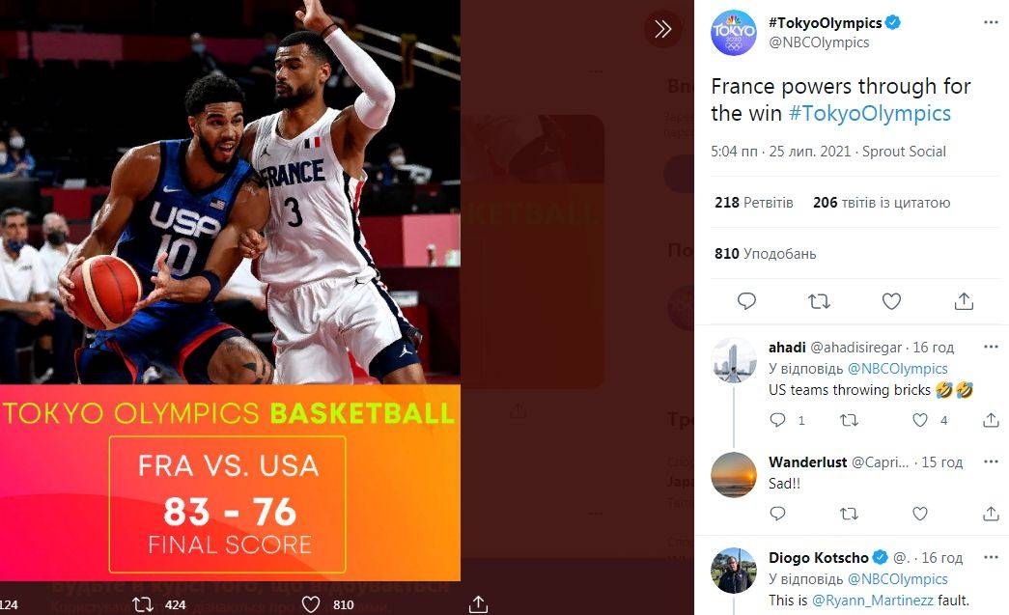Retweet Wanderlust's Sad!! reply
This screenshot has width=1009, height=615.
click(x=849, y=514)
